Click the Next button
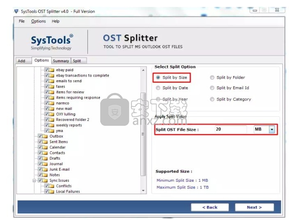289x220 pixels. pos(255,207)
